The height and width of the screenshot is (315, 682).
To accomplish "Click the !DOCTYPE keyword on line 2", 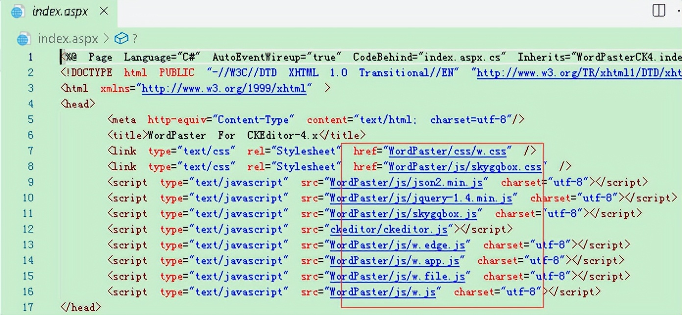I will pos(88,73).
